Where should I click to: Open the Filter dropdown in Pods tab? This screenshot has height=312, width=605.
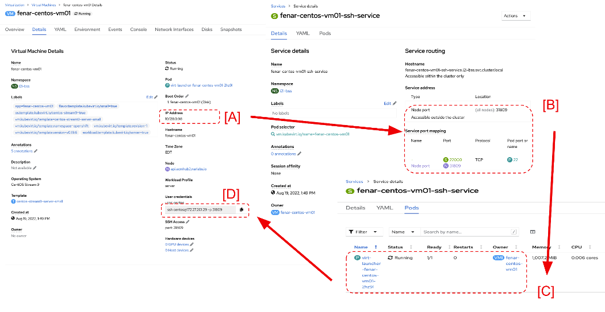pos(363,232)
